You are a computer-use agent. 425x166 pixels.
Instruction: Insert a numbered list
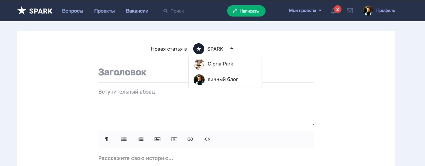click(x=141, y=139)
